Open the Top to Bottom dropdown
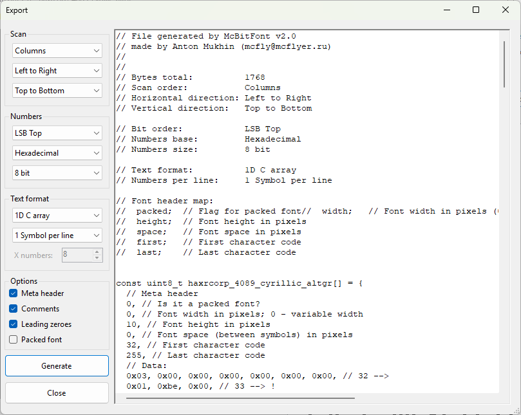Image resolution: width=521 pixels, height=415 pixels. tap(57, 91)
